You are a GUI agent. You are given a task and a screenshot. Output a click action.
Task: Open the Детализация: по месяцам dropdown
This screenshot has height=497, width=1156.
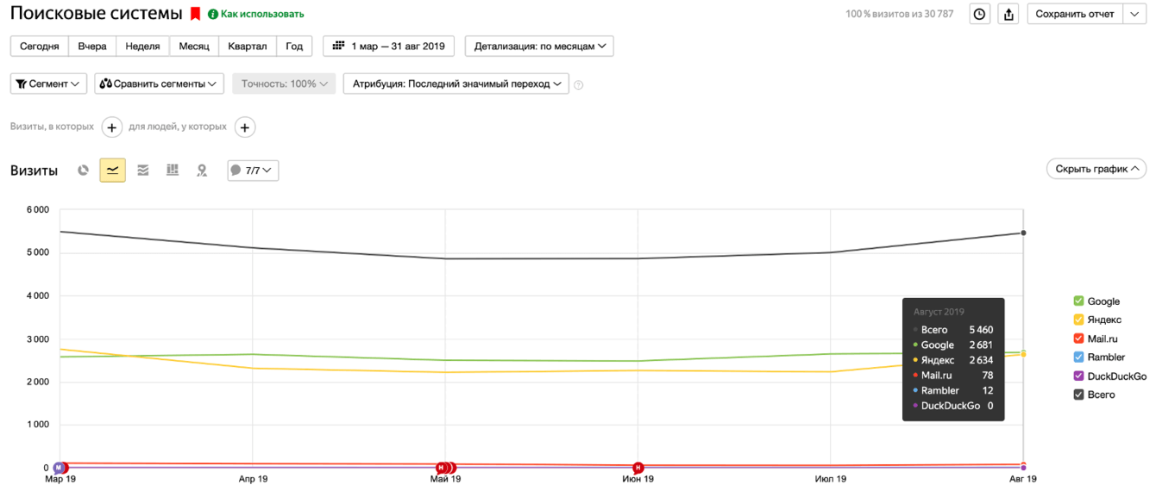tap(539, 46)
